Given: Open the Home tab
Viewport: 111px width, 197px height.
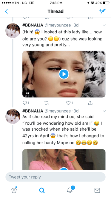Looking at the screenshot, I should tap(14, 190).
